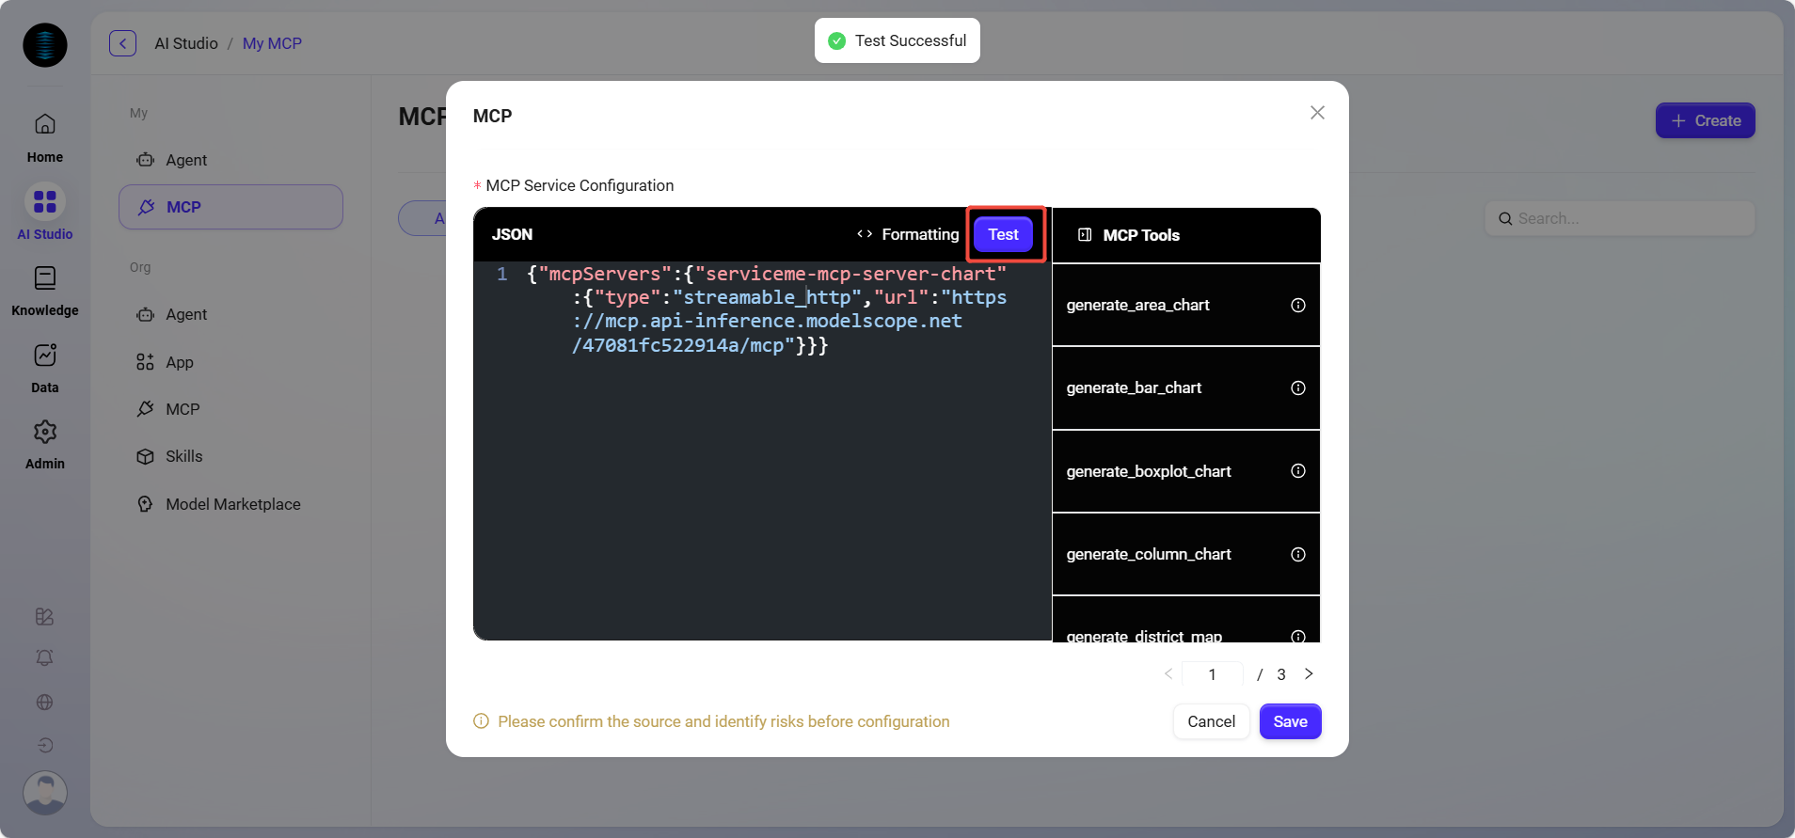Click the page number input field

point(1212,674)
